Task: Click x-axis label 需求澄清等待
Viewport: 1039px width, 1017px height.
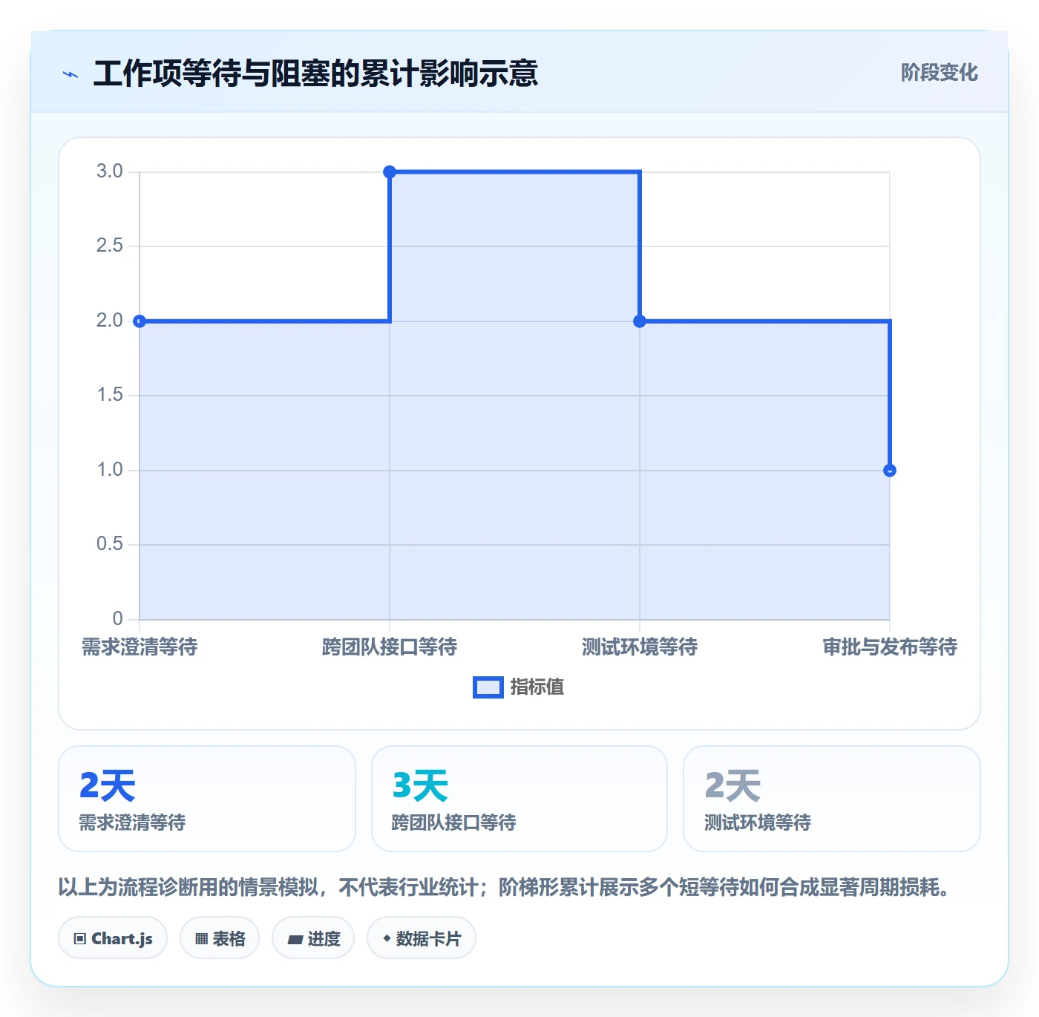Action: click(140, 647)
